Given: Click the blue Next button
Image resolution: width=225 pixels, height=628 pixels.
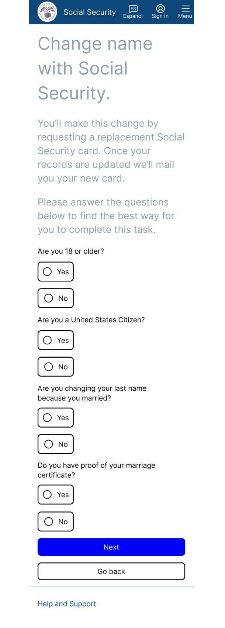Looking at the screenshot, I should coord(111,547).
